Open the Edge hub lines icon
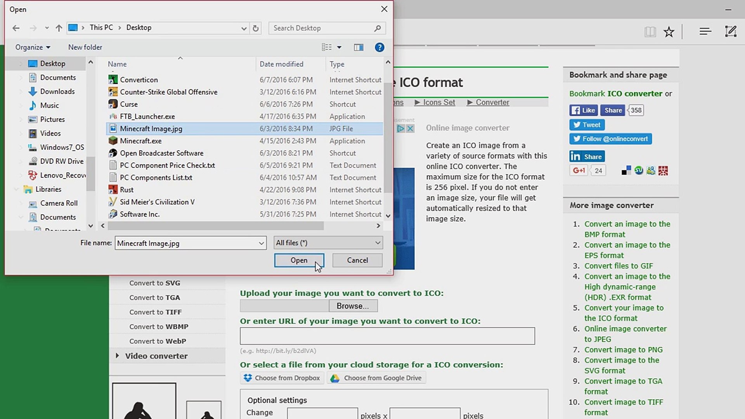745x419 pixels. point(705,31)
